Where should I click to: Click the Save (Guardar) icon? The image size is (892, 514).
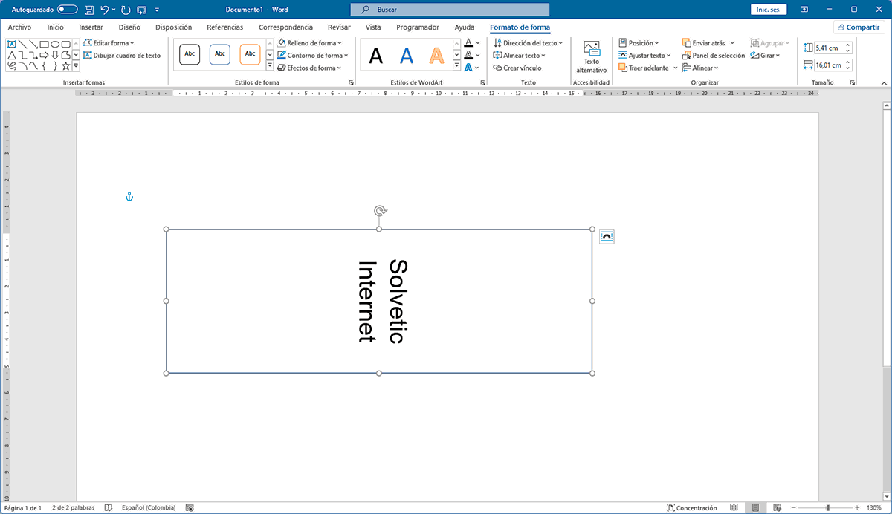89,10
